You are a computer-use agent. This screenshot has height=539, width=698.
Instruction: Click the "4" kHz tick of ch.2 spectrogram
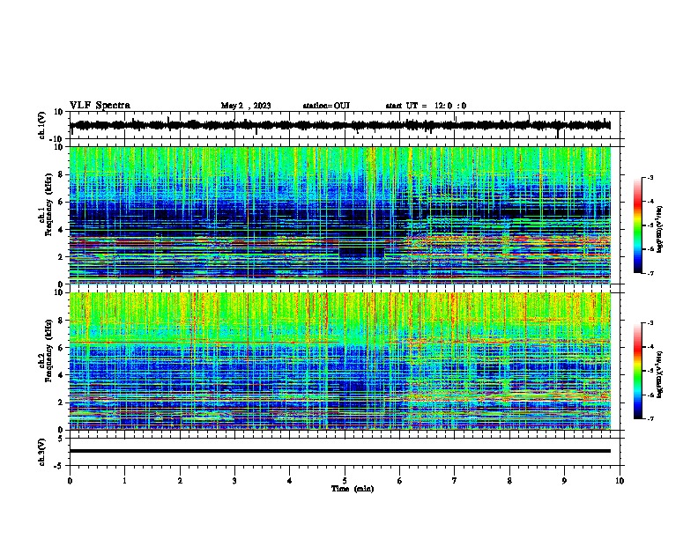pos(62,375)
